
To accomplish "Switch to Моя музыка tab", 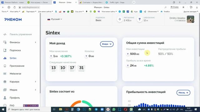I will (x=39, y=2).
